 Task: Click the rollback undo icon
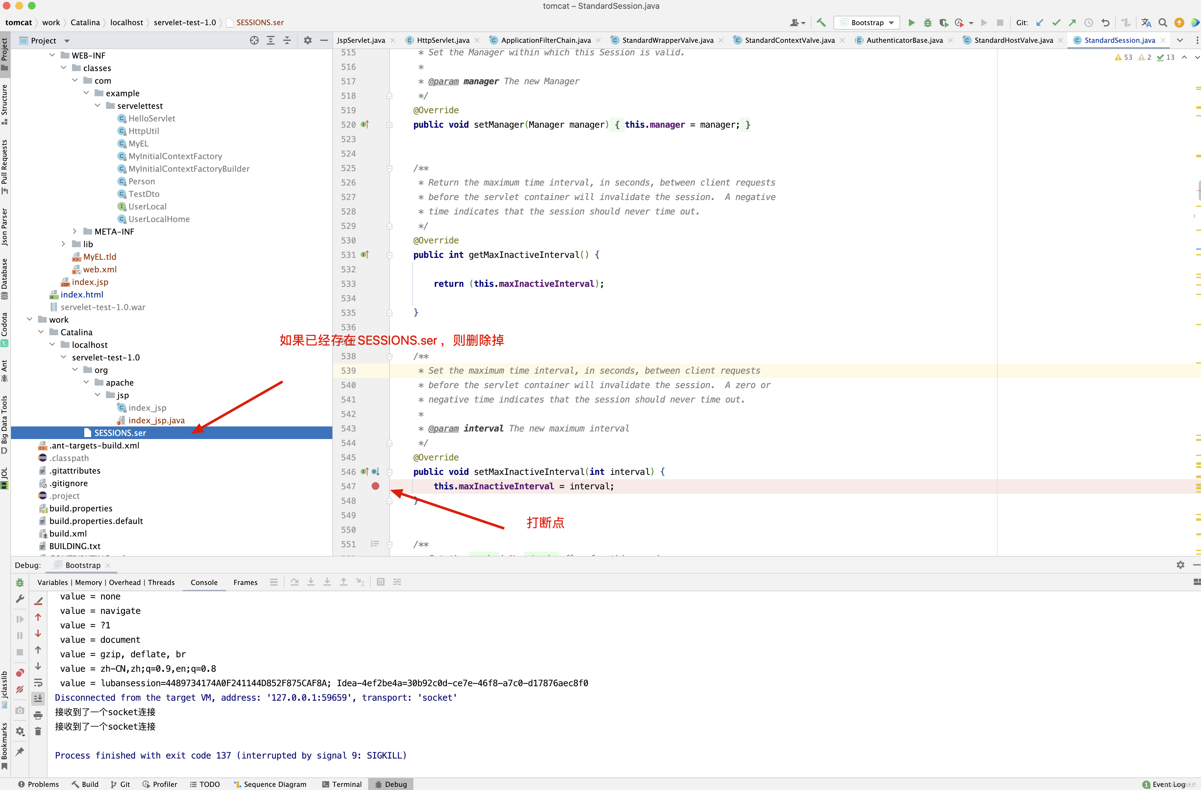[1105, 22]
